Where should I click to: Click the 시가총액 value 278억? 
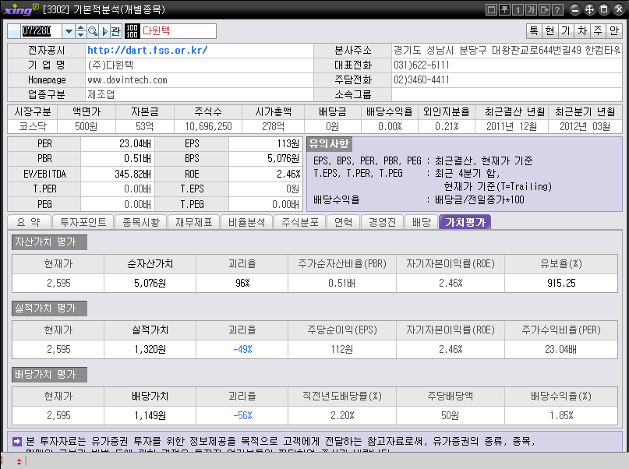coord(273,127)
